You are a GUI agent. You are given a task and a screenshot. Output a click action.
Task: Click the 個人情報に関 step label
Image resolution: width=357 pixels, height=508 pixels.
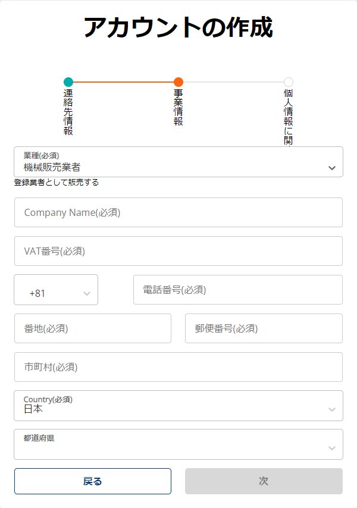[289, 117]
